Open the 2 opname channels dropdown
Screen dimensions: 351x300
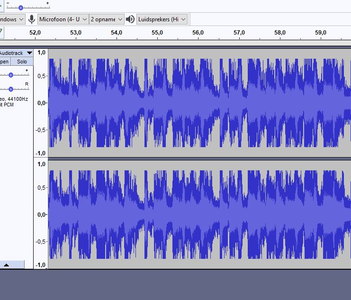pos(107,19)
